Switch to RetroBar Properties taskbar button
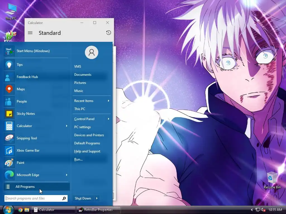 [99, 210]
